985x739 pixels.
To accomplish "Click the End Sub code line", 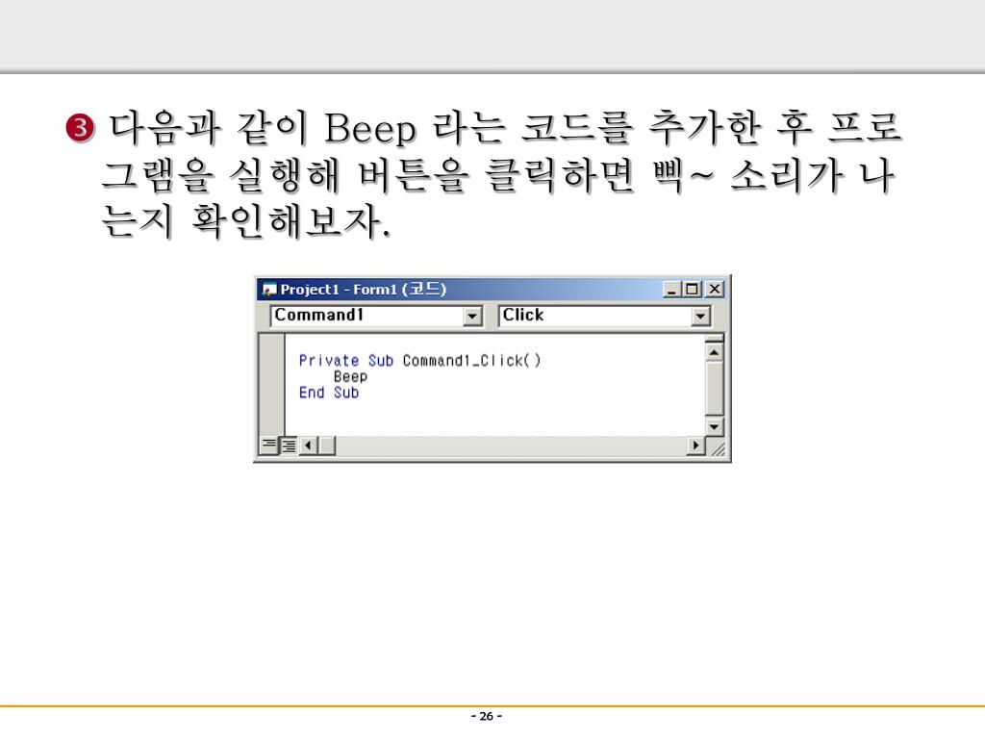I will click(329, 393).
